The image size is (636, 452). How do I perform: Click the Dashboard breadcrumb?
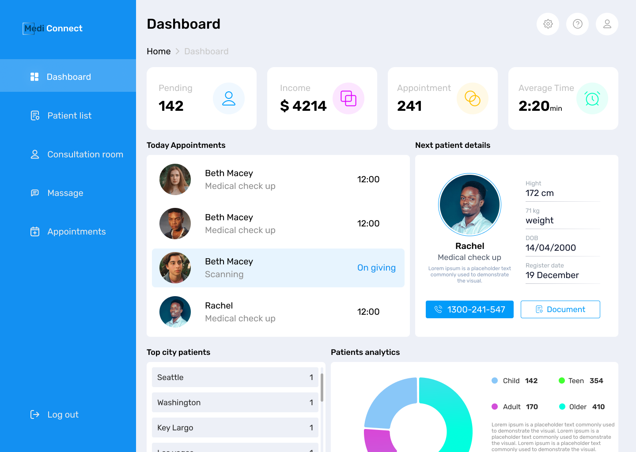pos(206,51)
